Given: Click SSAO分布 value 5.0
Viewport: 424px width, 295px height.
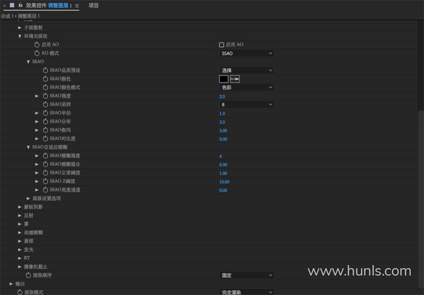Looking at the screenshot, I should coord(222,122).
